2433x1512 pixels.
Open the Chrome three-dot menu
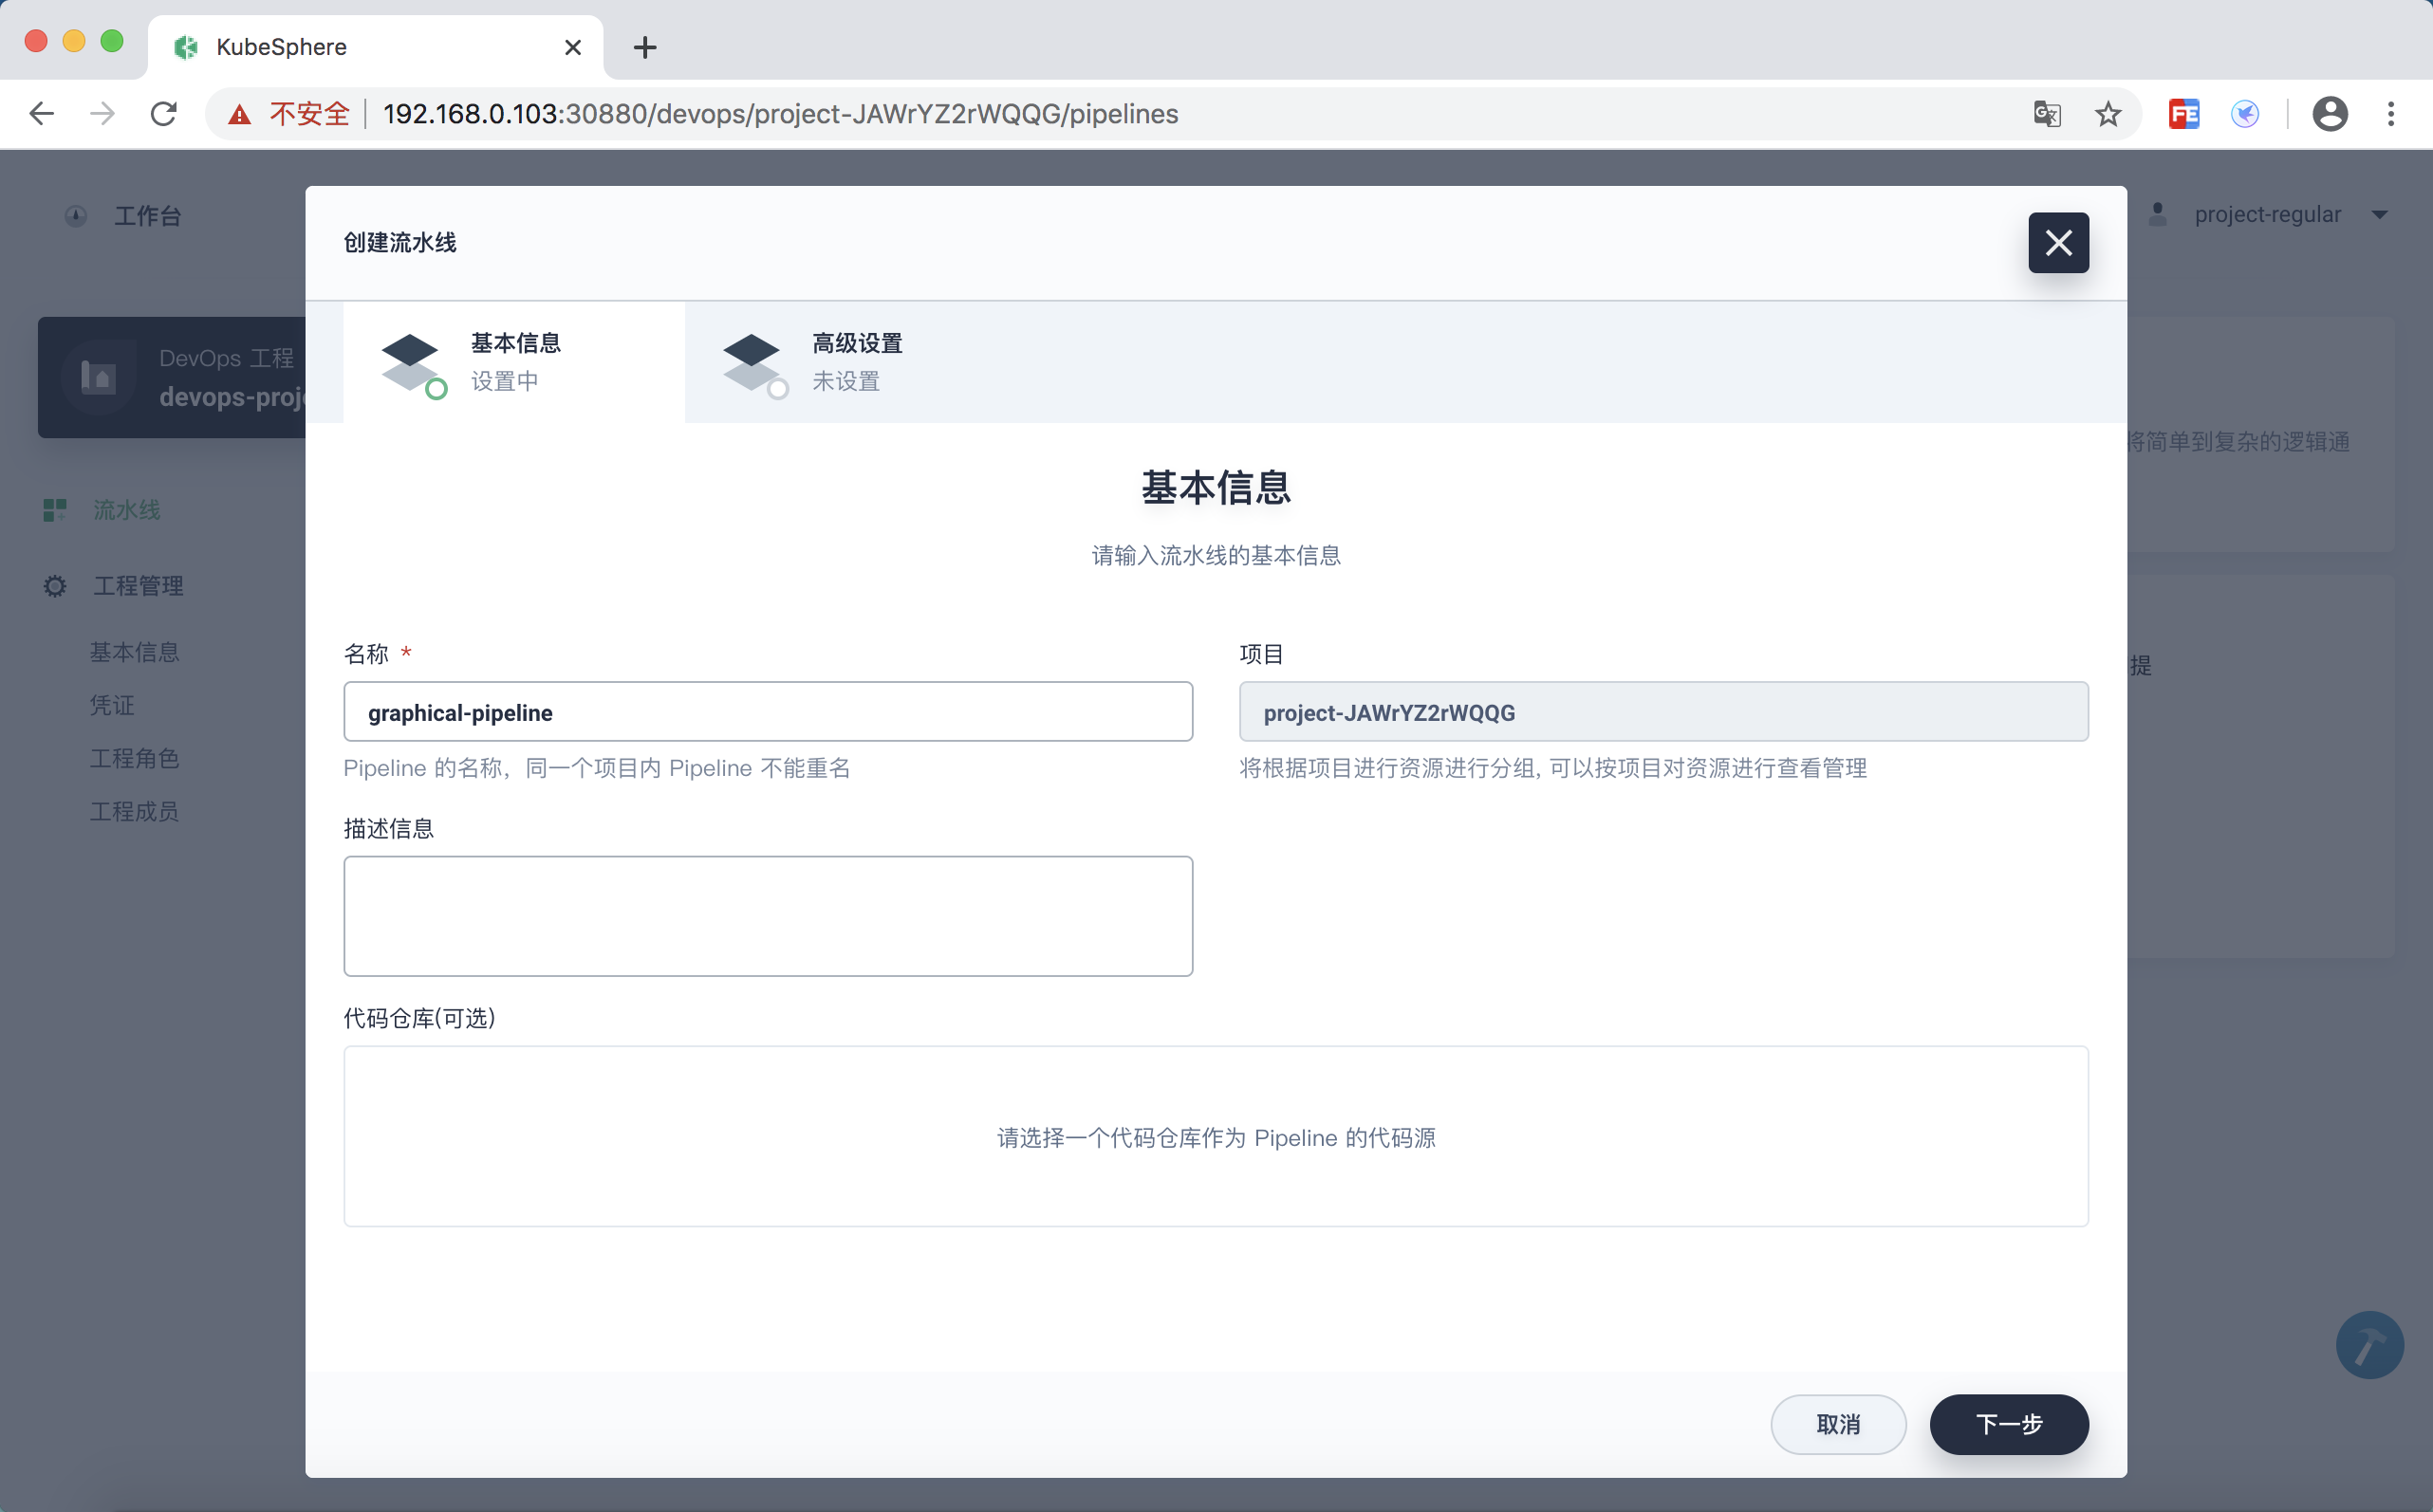(x=2390, y=114)
